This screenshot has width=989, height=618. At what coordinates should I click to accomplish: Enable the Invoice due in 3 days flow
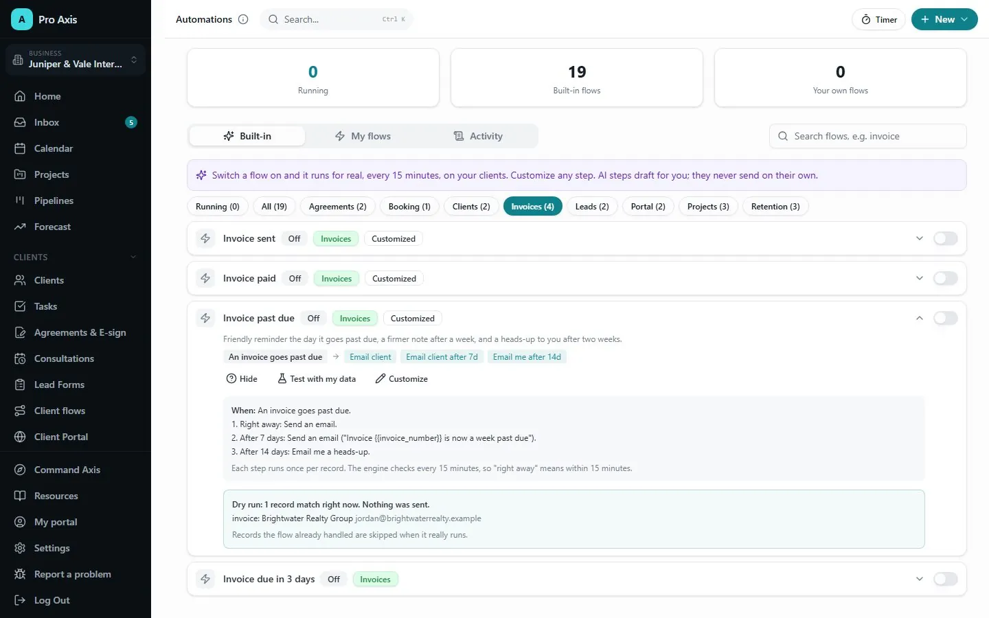[945, 579]
